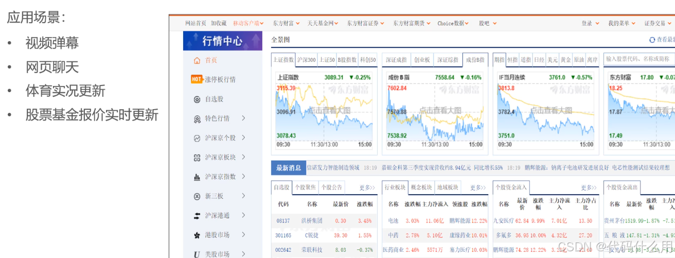Image resolution: width=675 pixels, height=258 pixels.
Task: Click the 美股市场 U icon
Action: click(197, 254)
